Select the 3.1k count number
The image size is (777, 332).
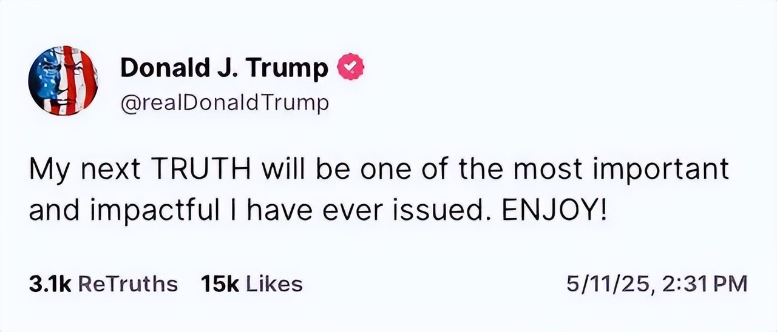(x=50, y=284)
